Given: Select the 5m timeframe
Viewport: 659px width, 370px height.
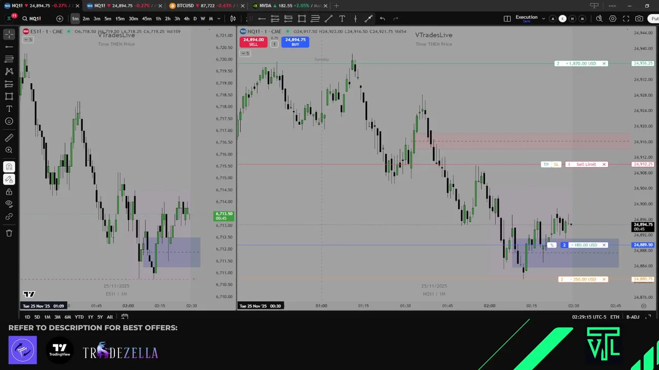Looking at the screenshot, I should click(108, 18).
